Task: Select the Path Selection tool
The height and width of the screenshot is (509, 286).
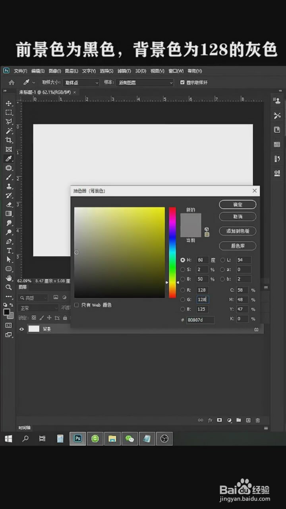Action: tap(9, 259)
